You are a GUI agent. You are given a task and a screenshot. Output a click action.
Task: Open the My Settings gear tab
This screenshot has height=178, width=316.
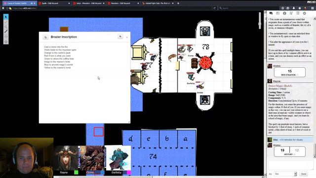coord(304,13)
